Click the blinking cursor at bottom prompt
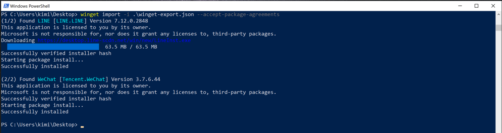The image size is (502, 133). (x=82, y=127)
